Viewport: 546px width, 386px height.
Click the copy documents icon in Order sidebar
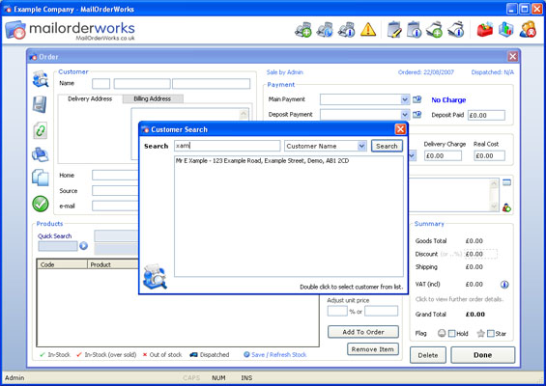[41, 178]
